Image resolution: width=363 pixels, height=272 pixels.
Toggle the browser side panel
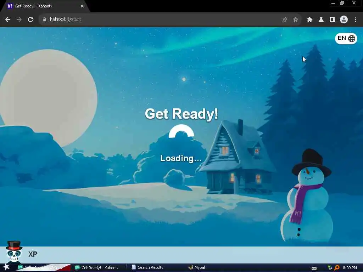333,20
